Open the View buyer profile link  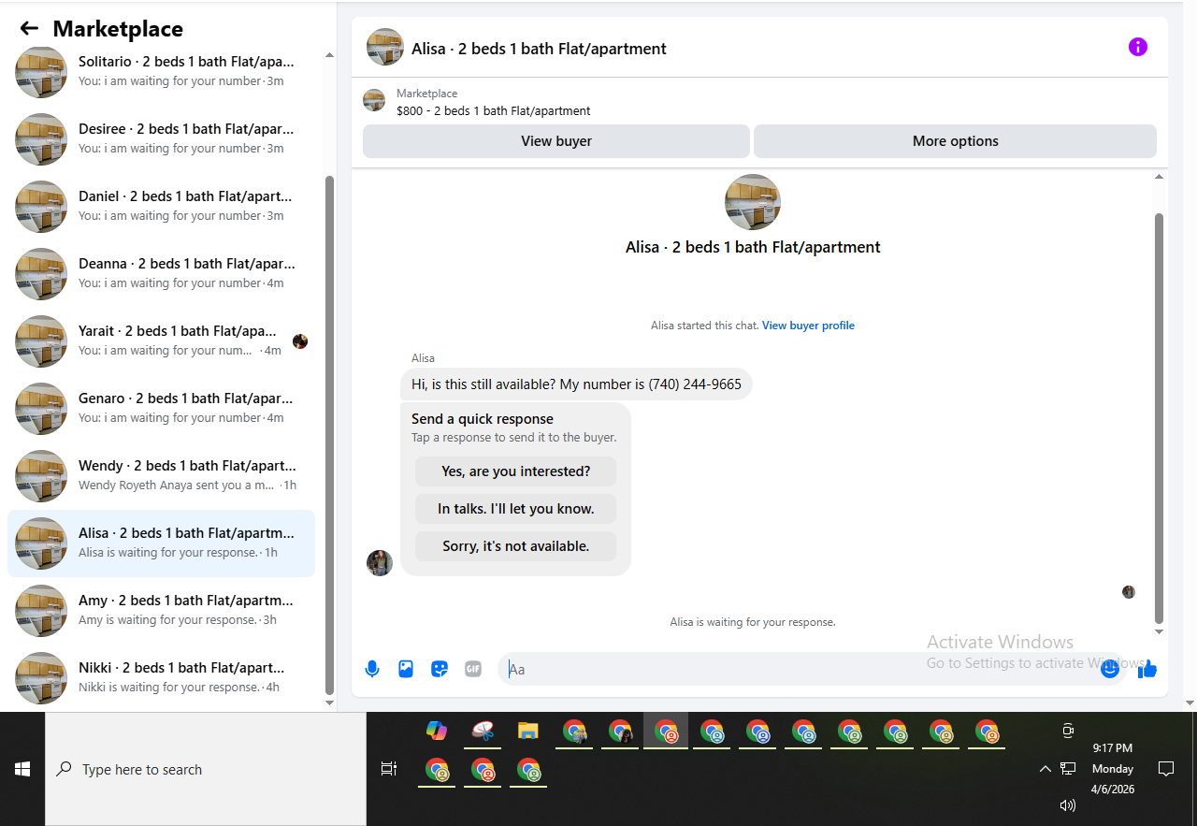pyautogui.click(x=808, y=326)
